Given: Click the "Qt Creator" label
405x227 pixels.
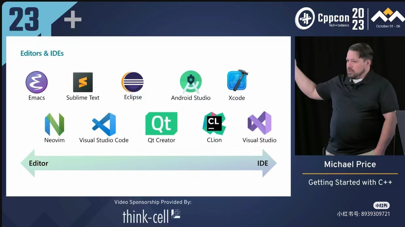Looking at the screenshot, I should (x=161, y=140).
